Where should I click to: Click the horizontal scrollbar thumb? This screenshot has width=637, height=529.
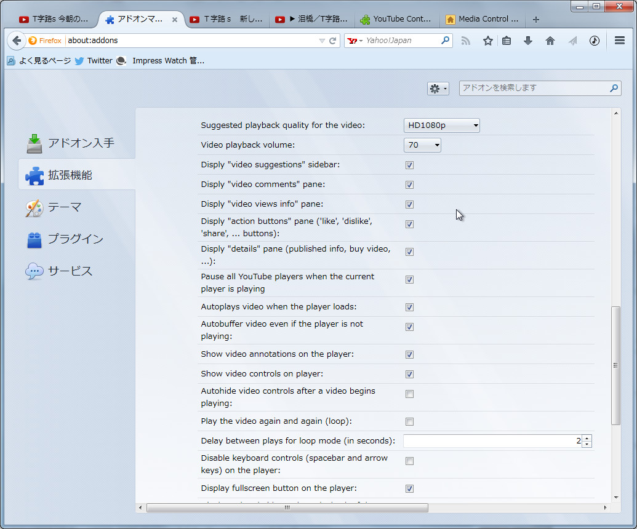pyautogui.click(x=287, y=507)
